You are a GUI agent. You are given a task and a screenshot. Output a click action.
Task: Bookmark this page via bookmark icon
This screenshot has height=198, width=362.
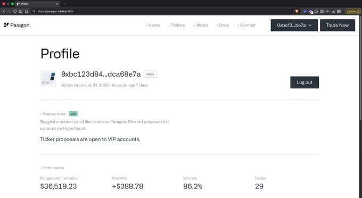click(26, 11)
